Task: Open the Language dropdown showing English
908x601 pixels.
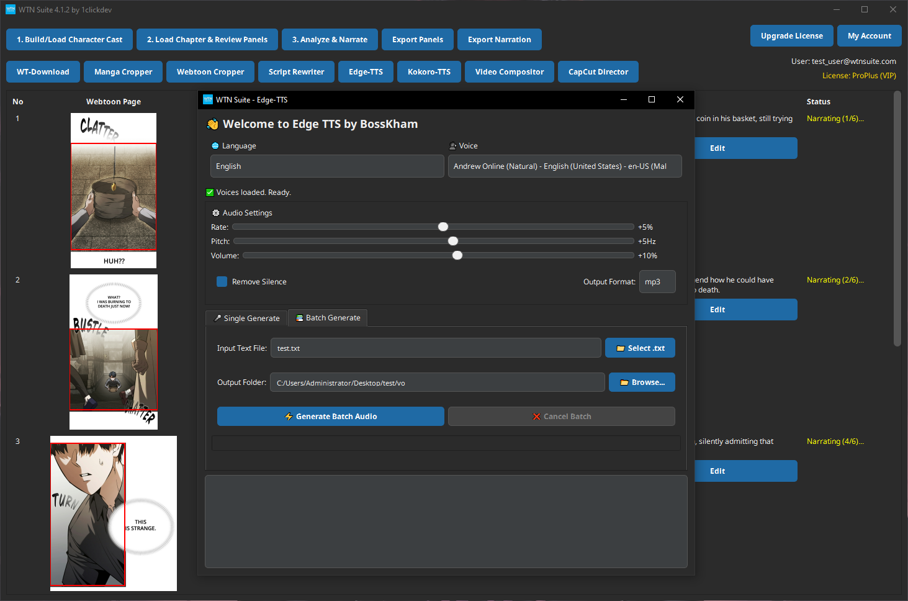Action: [x=327, y=166]
